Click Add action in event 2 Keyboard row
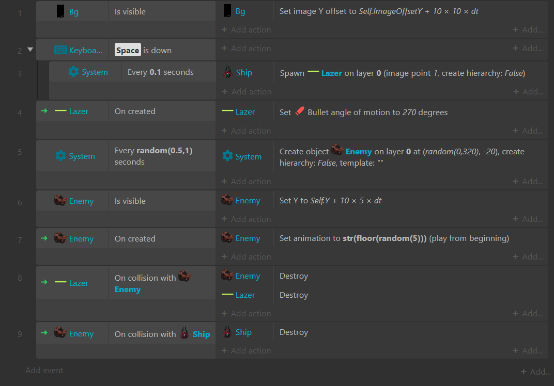Image resolution: width=554 pixels, height=386 pixels. coord(247,49)
